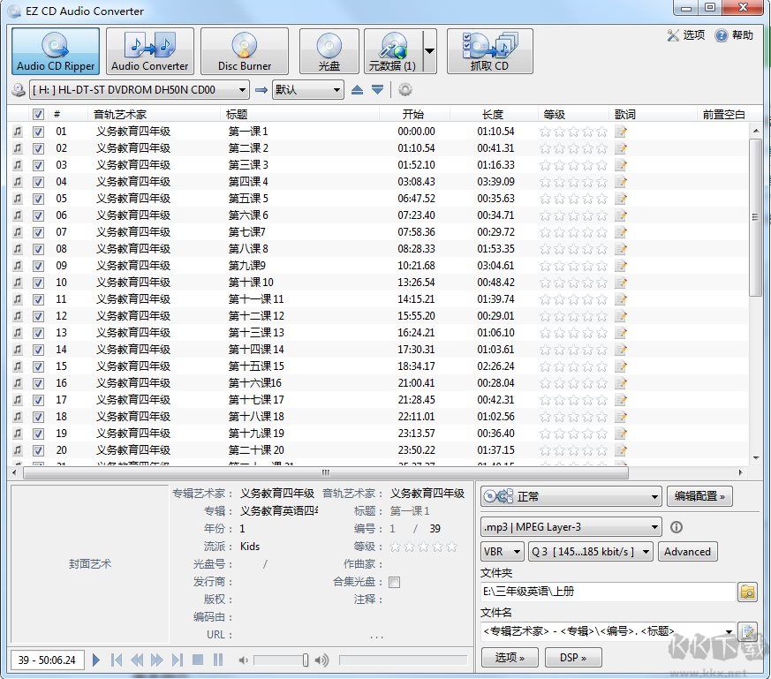Click the Advanced encoder settings button
771x679 pixels.
[x=687, y=551]
